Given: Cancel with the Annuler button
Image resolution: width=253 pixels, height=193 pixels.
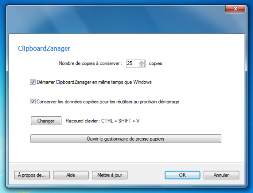Looking at the screenshot, I should [221, 175].
